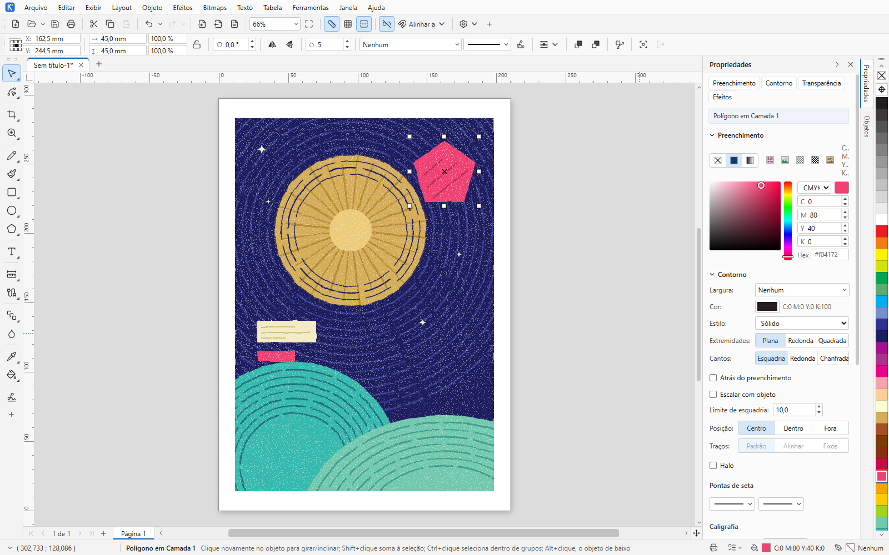Open the Bitmaps menu

(215, 8)
